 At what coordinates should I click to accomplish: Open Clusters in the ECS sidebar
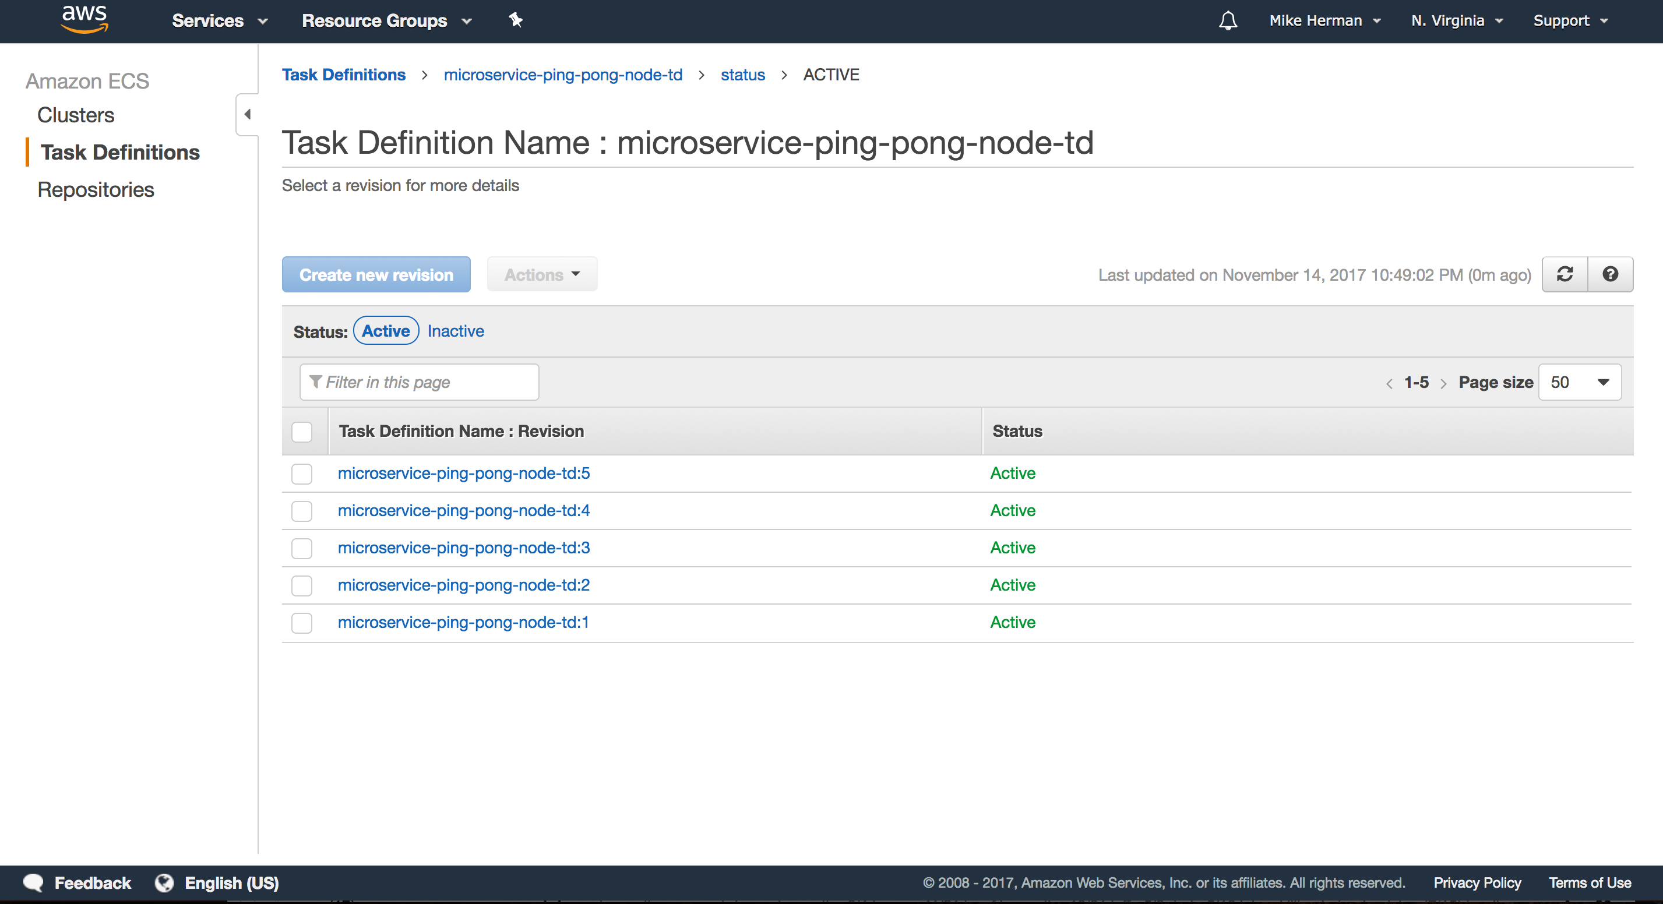[x=76, y=115]
